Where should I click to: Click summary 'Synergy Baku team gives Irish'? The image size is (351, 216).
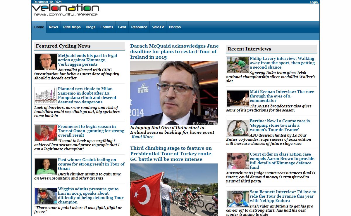[x=271, y=77]
